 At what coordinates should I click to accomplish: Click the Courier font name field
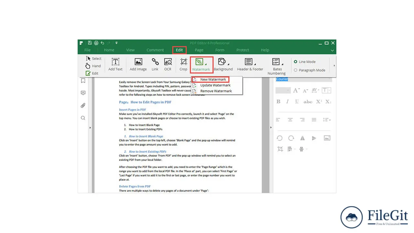point(303,79)
